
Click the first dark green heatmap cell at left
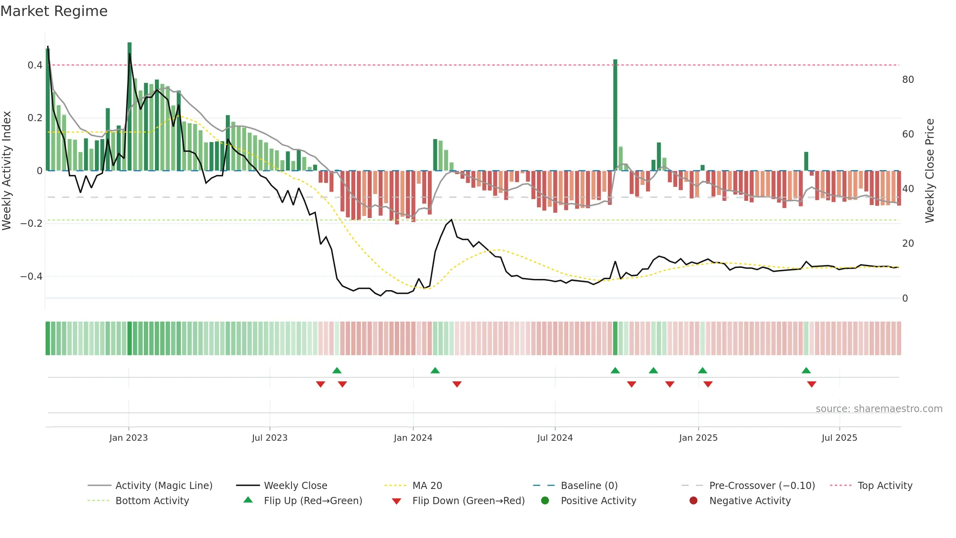(x=48, y=338)
